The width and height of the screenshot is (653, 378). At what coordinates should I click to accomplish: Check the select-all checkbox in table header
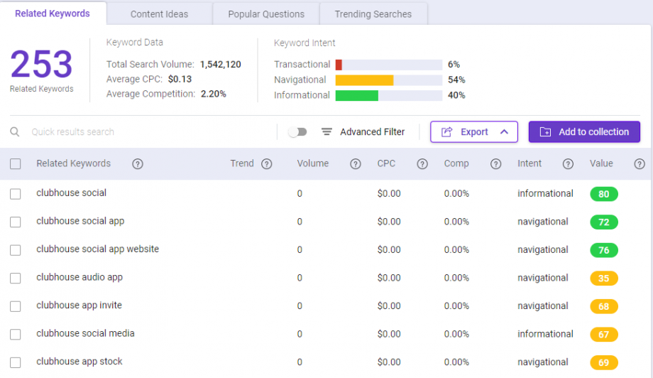click(16, 164)
